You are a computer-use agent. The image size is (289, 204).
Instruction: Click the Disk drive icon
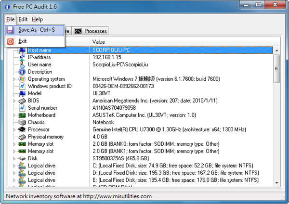[22, 158]
